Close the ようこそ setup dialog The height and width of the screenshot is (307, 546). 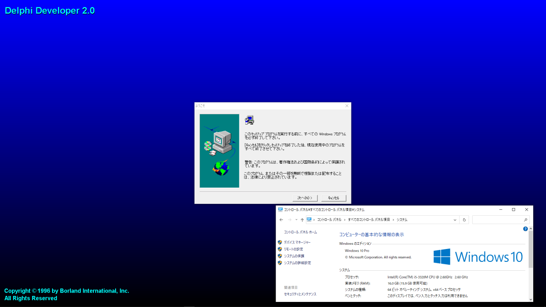(x=347, y=105)
